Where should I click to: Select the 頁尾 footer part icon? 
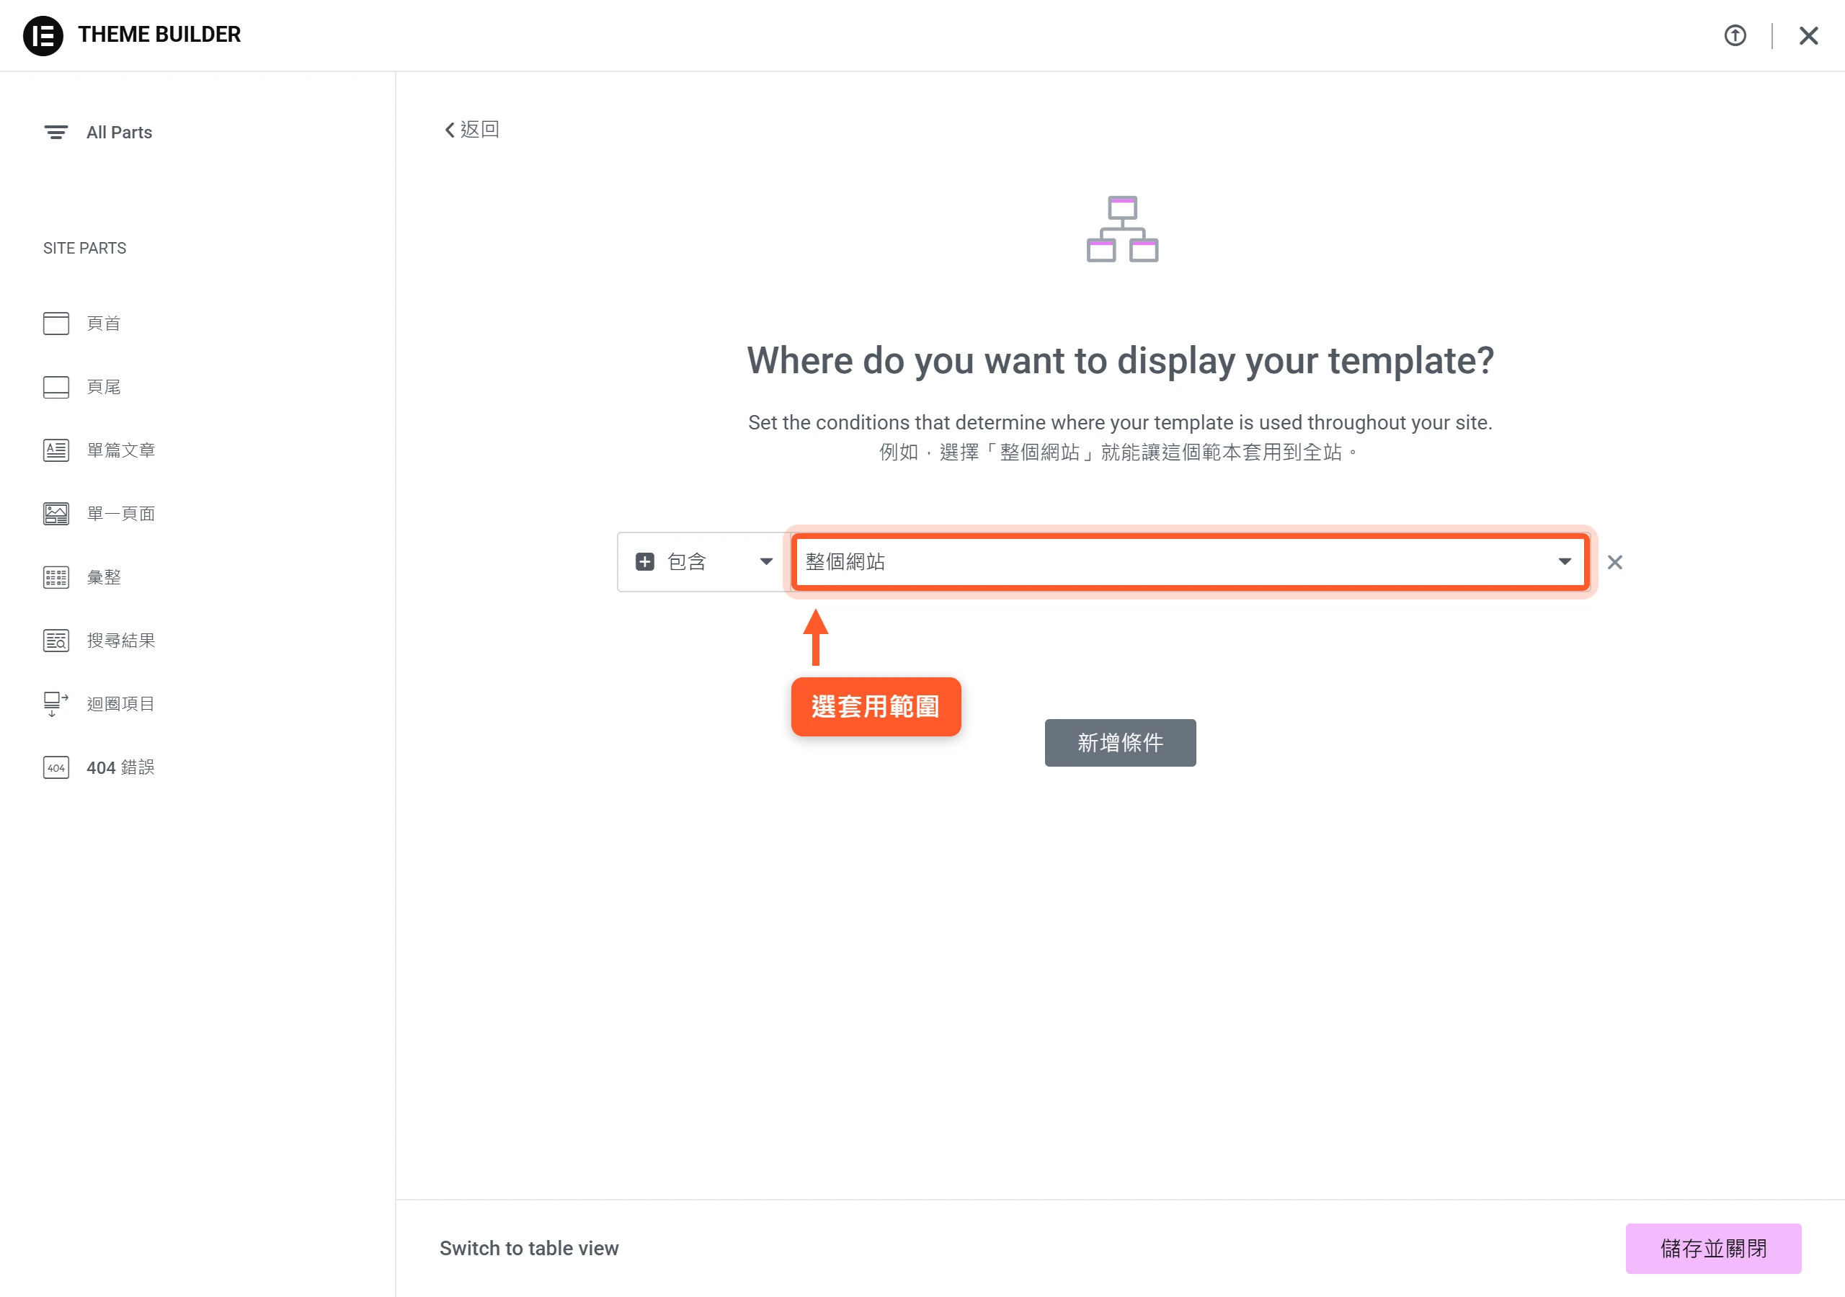56,386
